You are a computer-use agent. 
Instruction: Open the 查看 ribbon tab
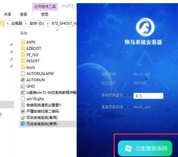coord(23,14)
